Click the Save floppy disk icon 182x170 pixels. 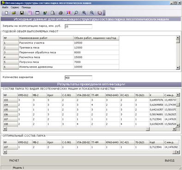(x=22, y=13)
